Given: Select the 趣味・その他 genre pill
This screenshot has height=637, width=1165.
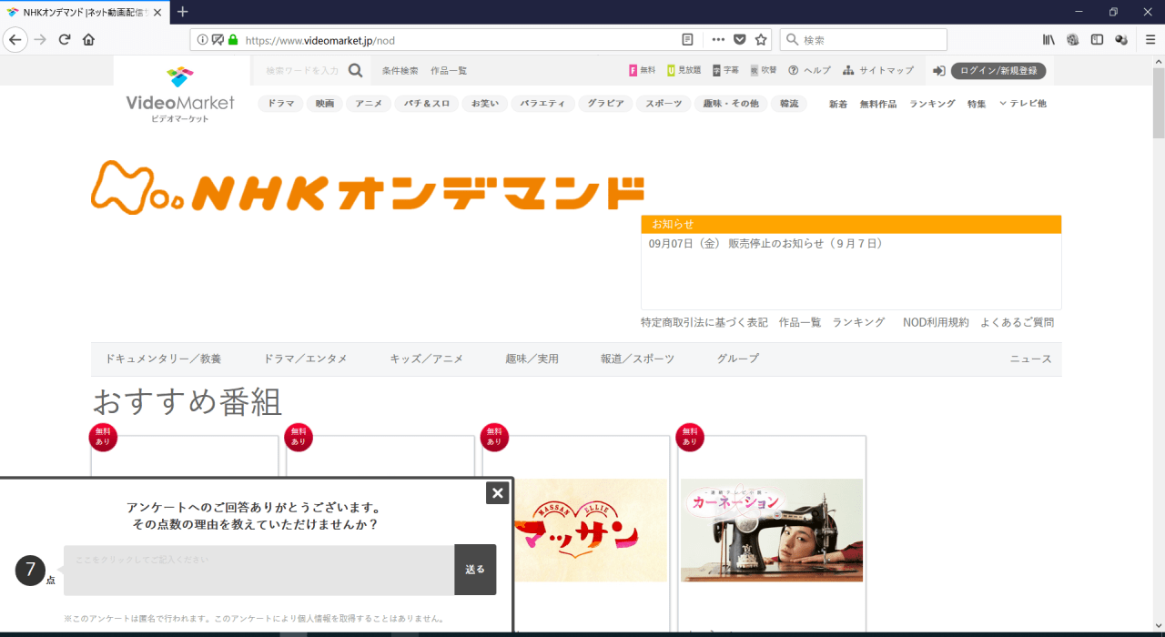Looking at the screenshot, I should pyautogui.click(x=731, y=104).
